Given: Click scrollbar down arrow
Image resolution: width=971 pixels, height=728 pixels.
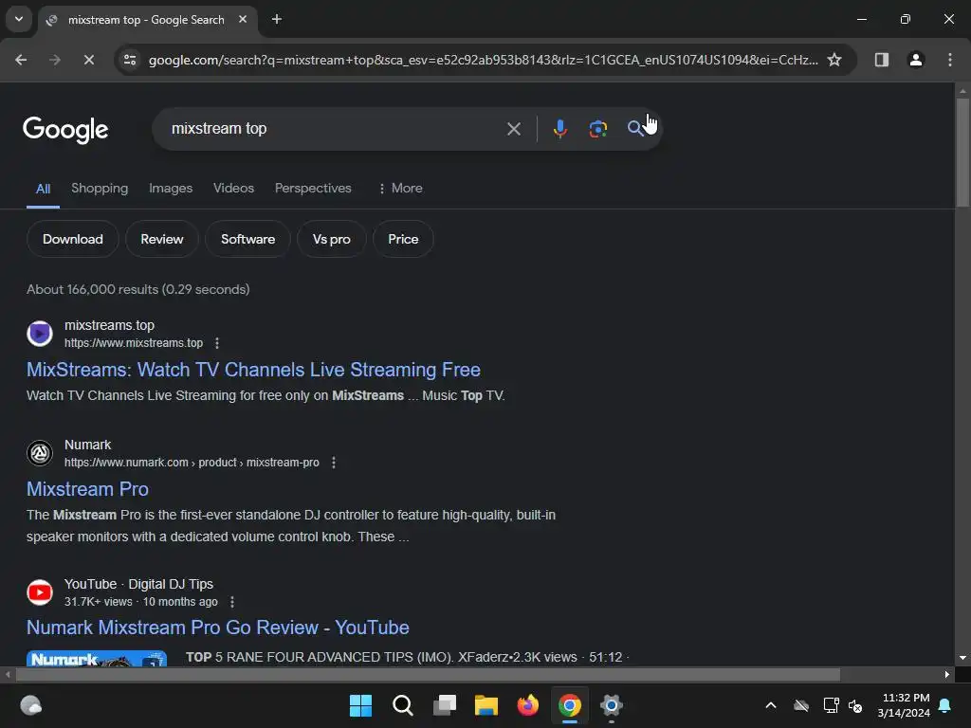Looking at the screenshot, I should coord(962,658).
